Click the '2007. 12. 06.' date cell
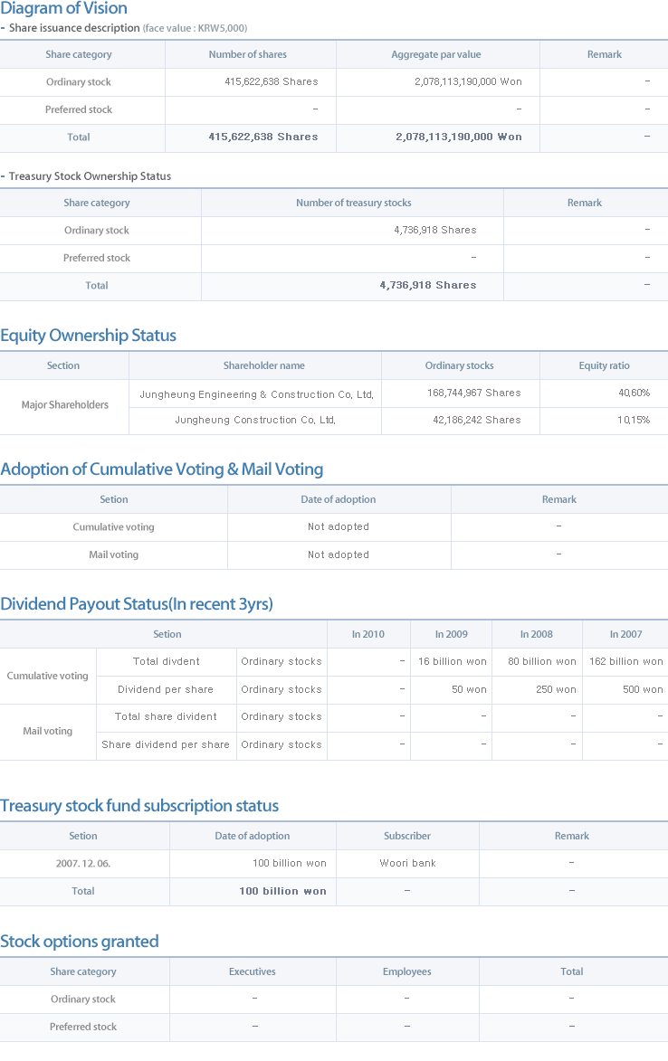Image resolution: width=668 pixels, height=1061 pixels. 83,863
